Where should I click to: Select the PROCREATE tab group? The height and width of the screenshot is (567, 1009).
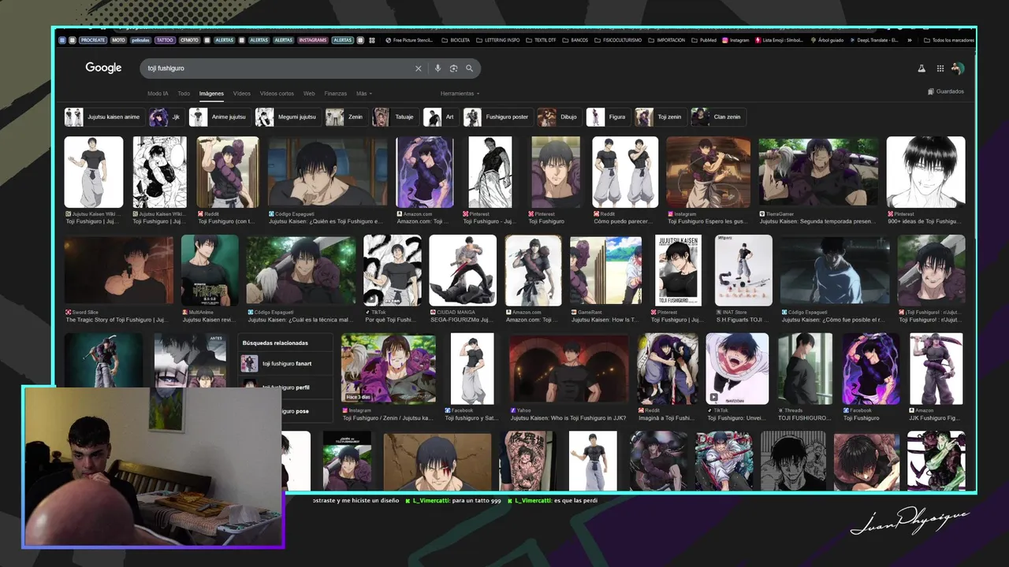click(x=93, y=40)
